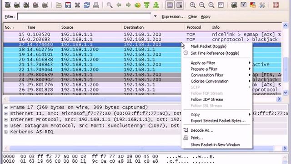Open Conversation Filter submenu
The image size is (291, 164).
tap(217, 75)
